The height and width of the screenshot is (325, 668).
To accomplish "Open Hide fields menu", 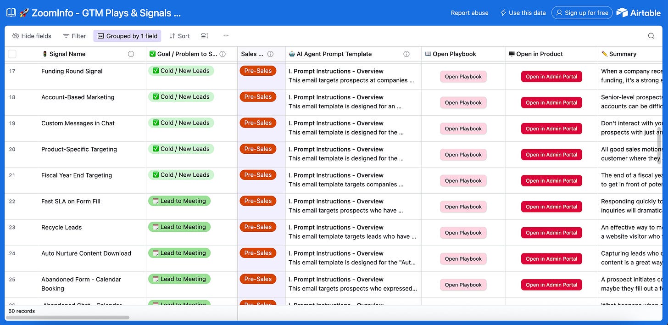I will pos(32,36).
